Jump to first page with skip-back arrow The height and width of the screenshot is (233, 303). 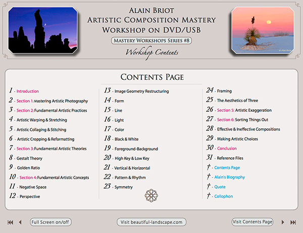coord(10,222)
